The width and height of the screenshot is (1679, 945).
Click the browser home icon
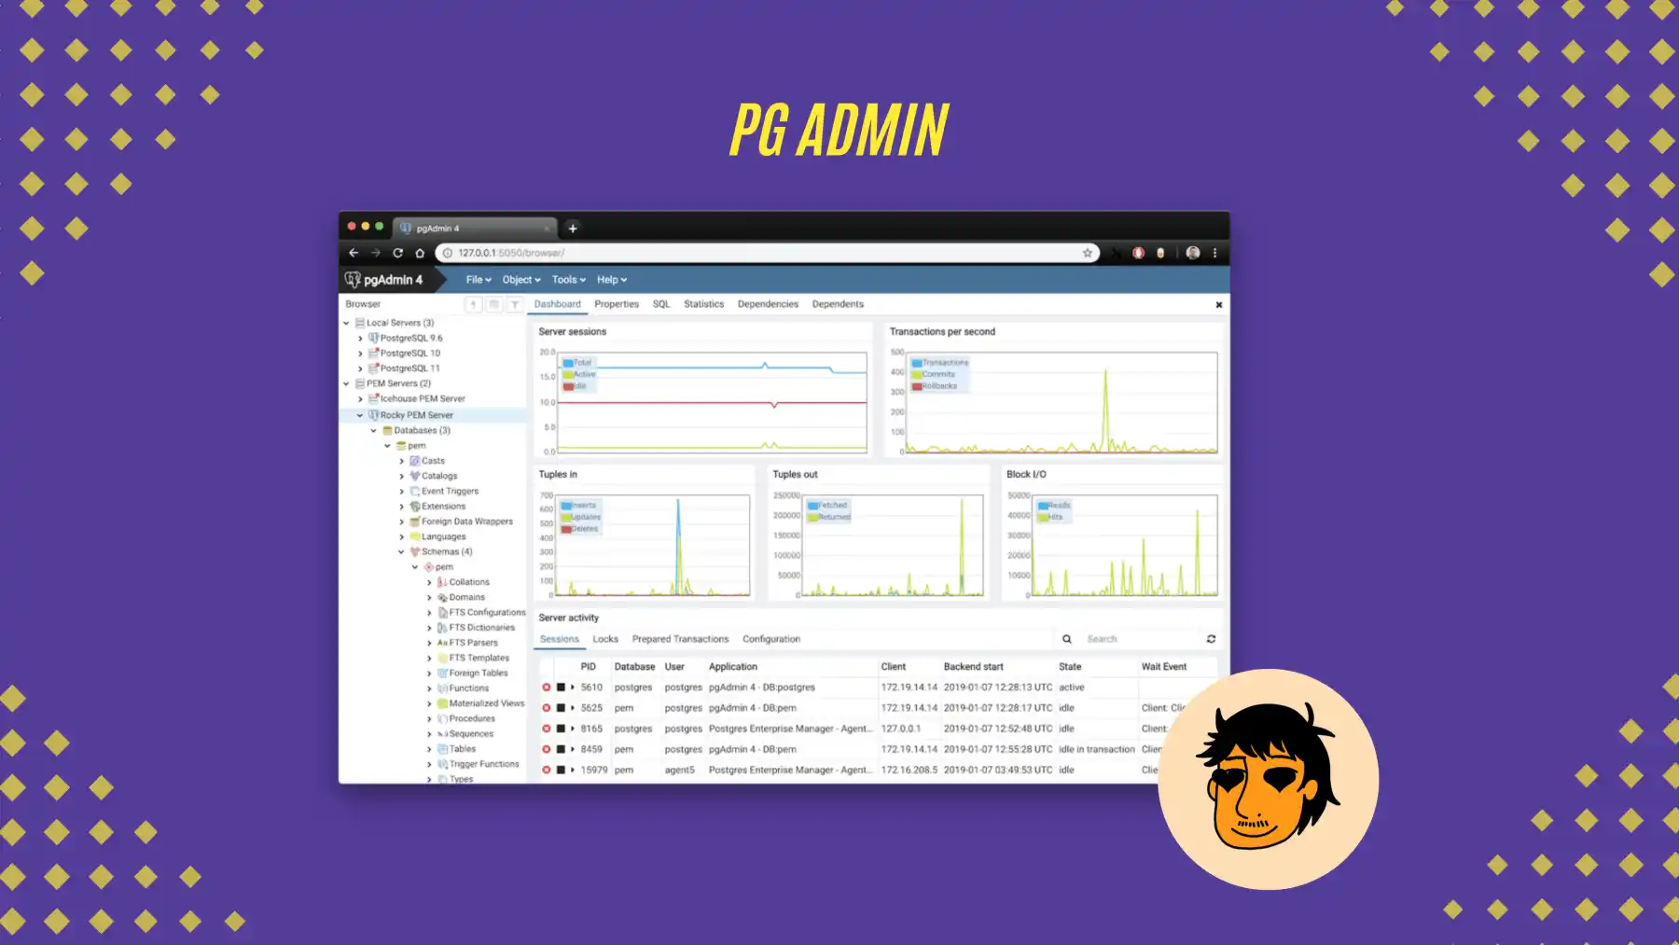coord(420,253)
